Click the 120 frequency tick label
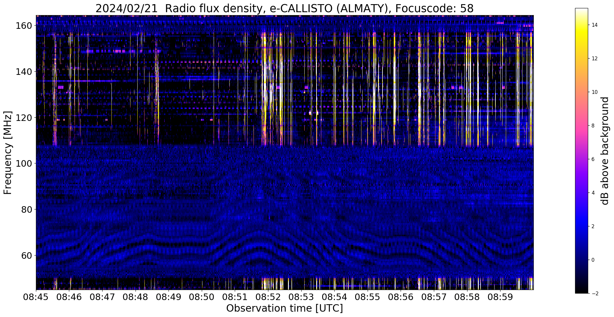Screen dimensions: 614x317 pos(23,118)
